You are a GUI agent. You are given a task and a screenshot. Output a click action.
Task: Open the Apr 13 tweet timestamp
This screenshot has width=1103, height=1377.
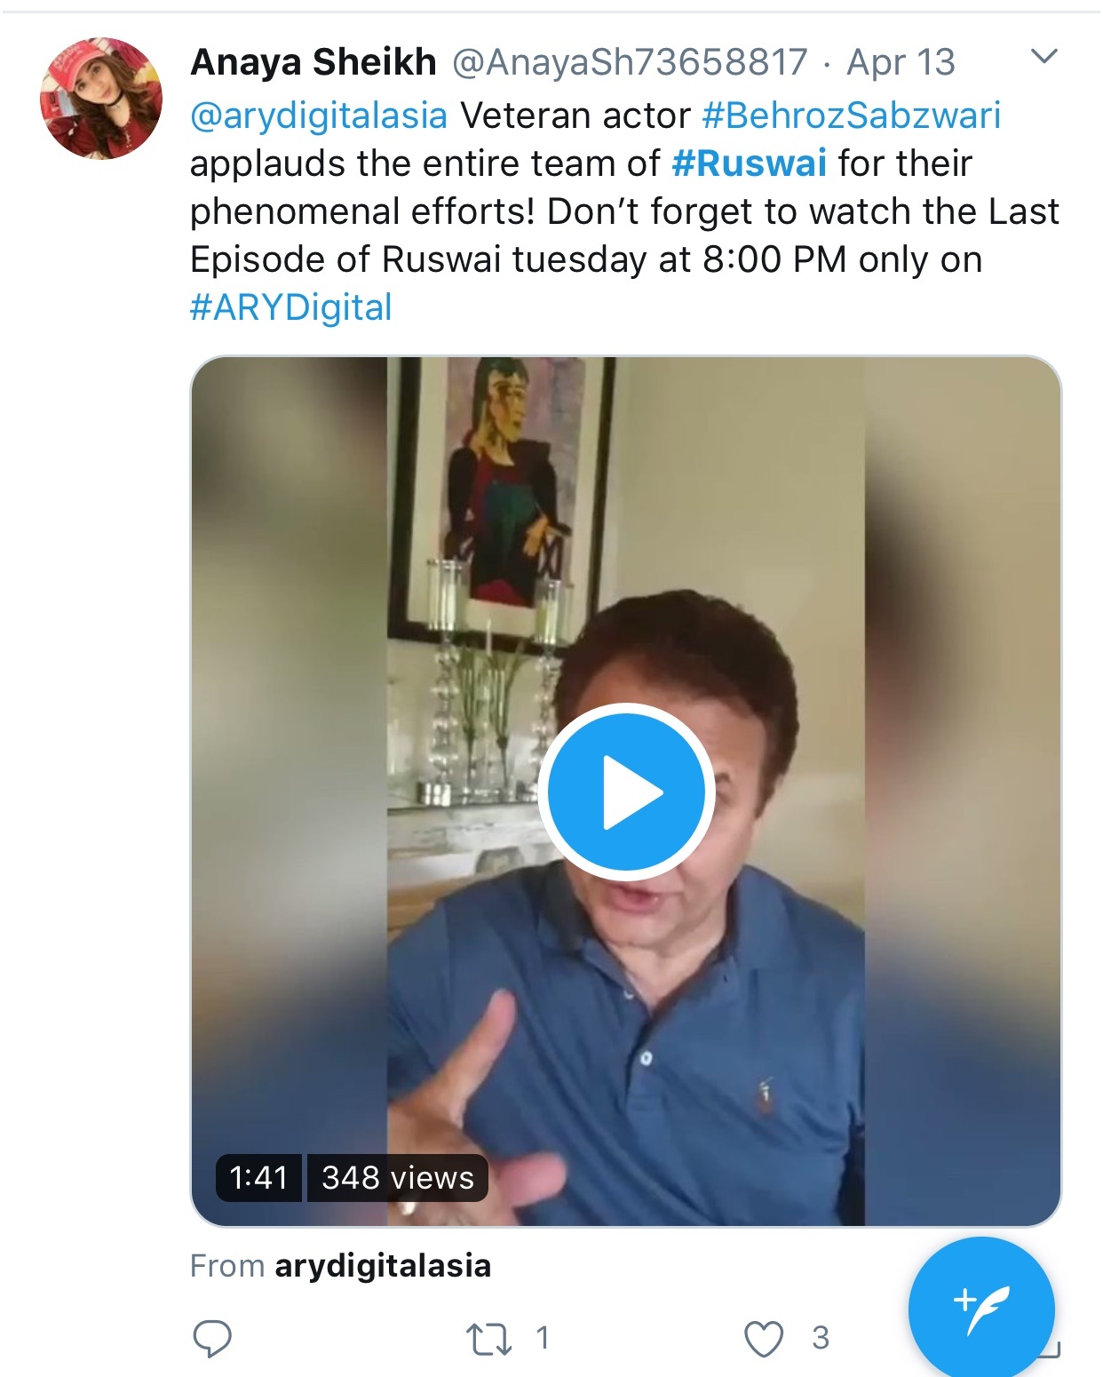click(901, 62)
